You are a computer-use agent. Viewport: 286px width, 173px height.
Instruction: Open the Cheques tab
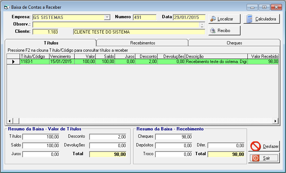coord(234,43)
